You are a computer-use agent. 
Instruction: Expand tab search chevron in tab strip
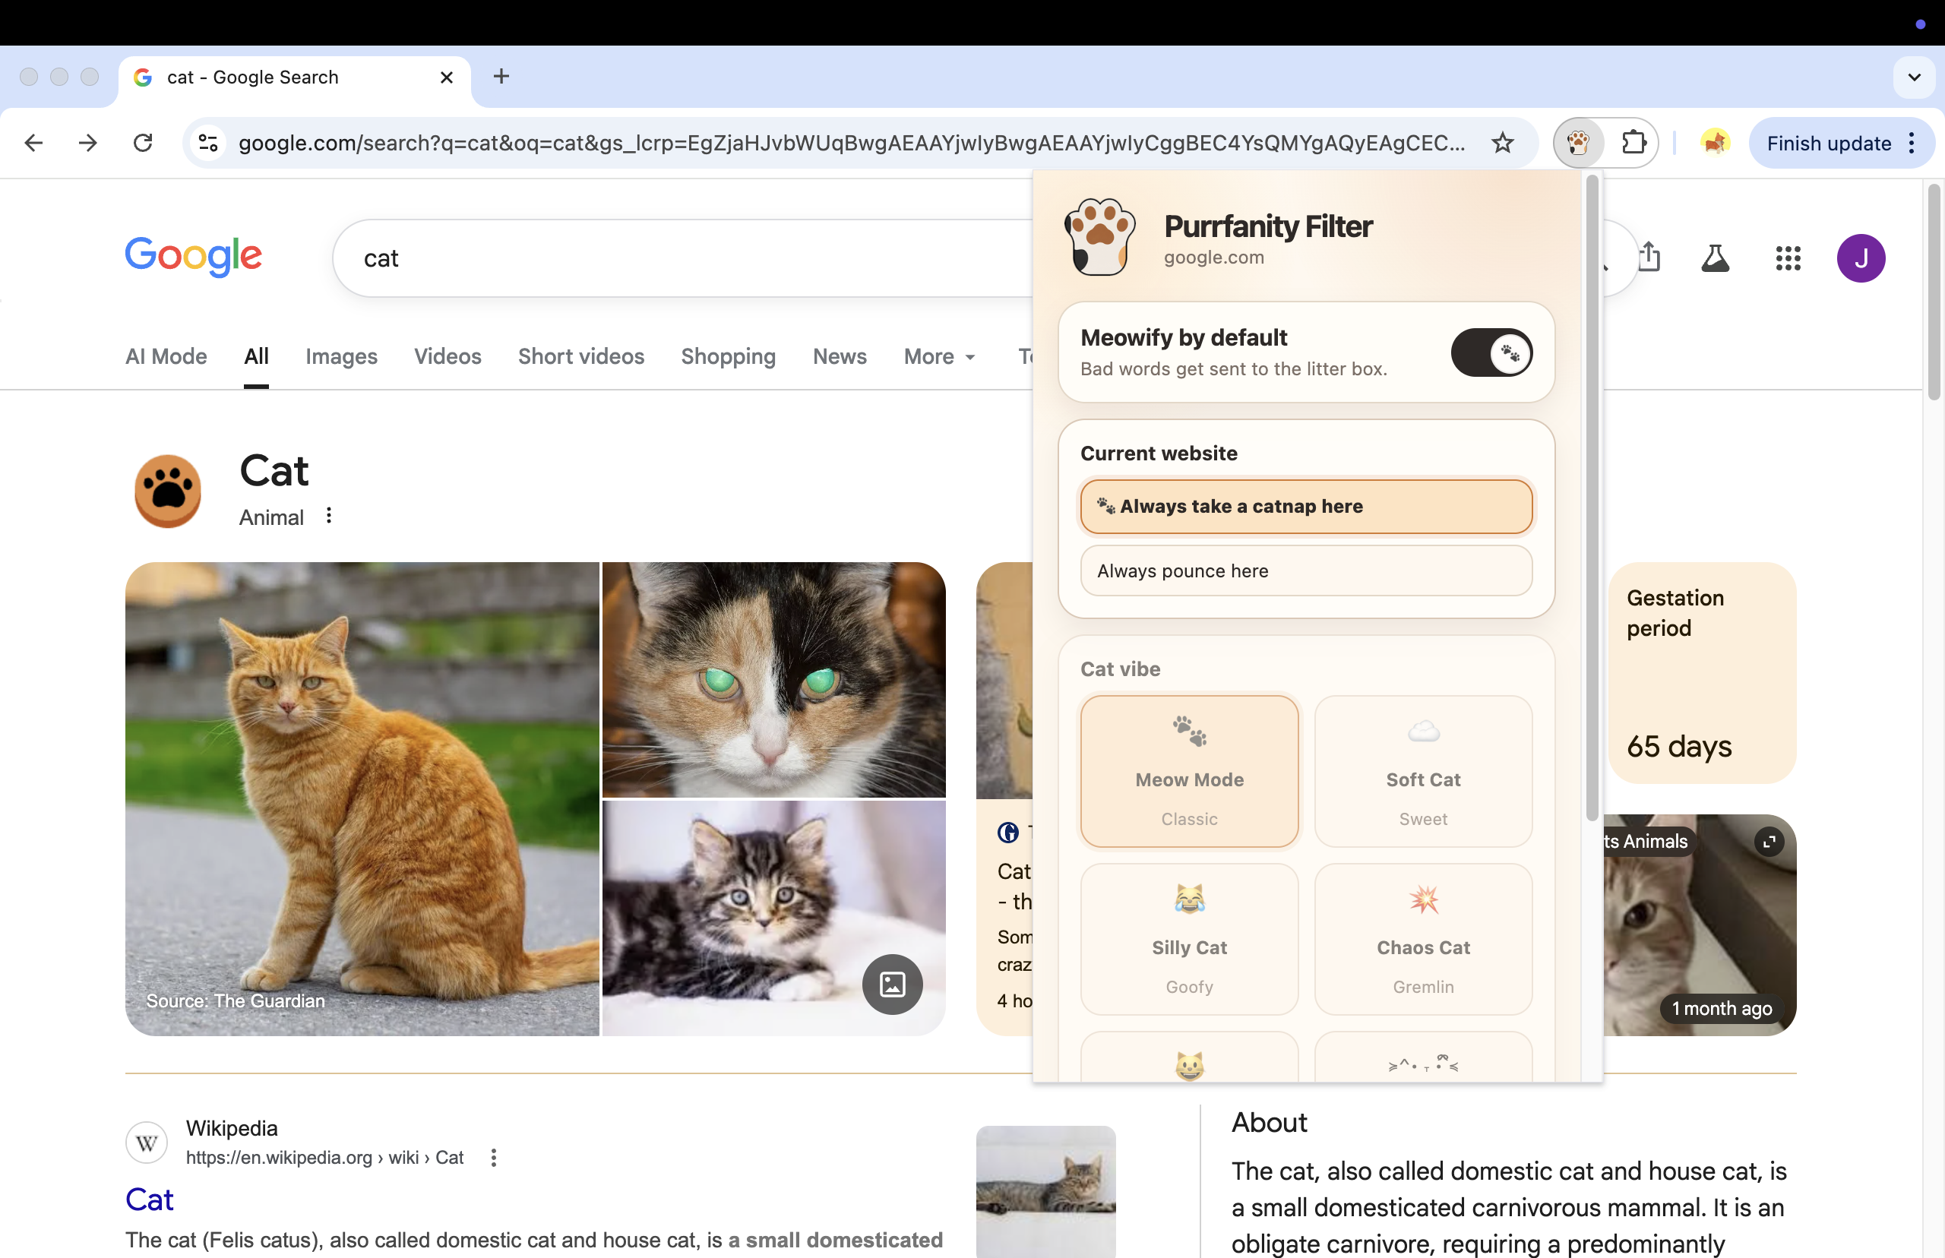pyautogui.click(x=1914, y=77)
